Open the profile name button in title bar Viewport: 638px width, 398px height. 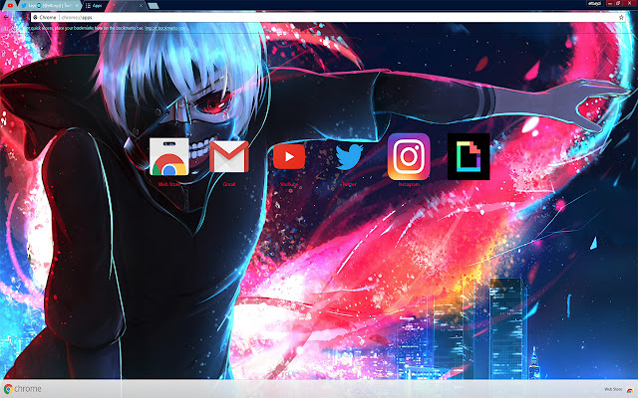594,3
